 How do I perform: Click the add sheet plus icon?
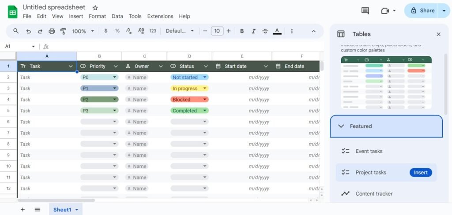tap(23, 210)
